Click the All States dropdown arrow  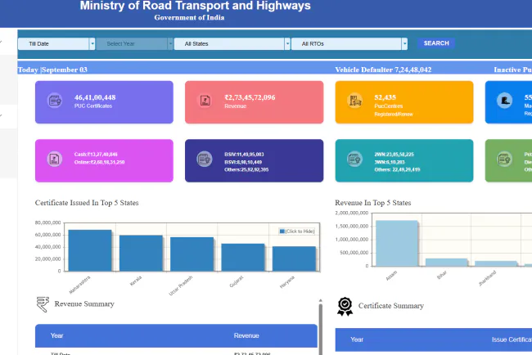tap(288, 43)
